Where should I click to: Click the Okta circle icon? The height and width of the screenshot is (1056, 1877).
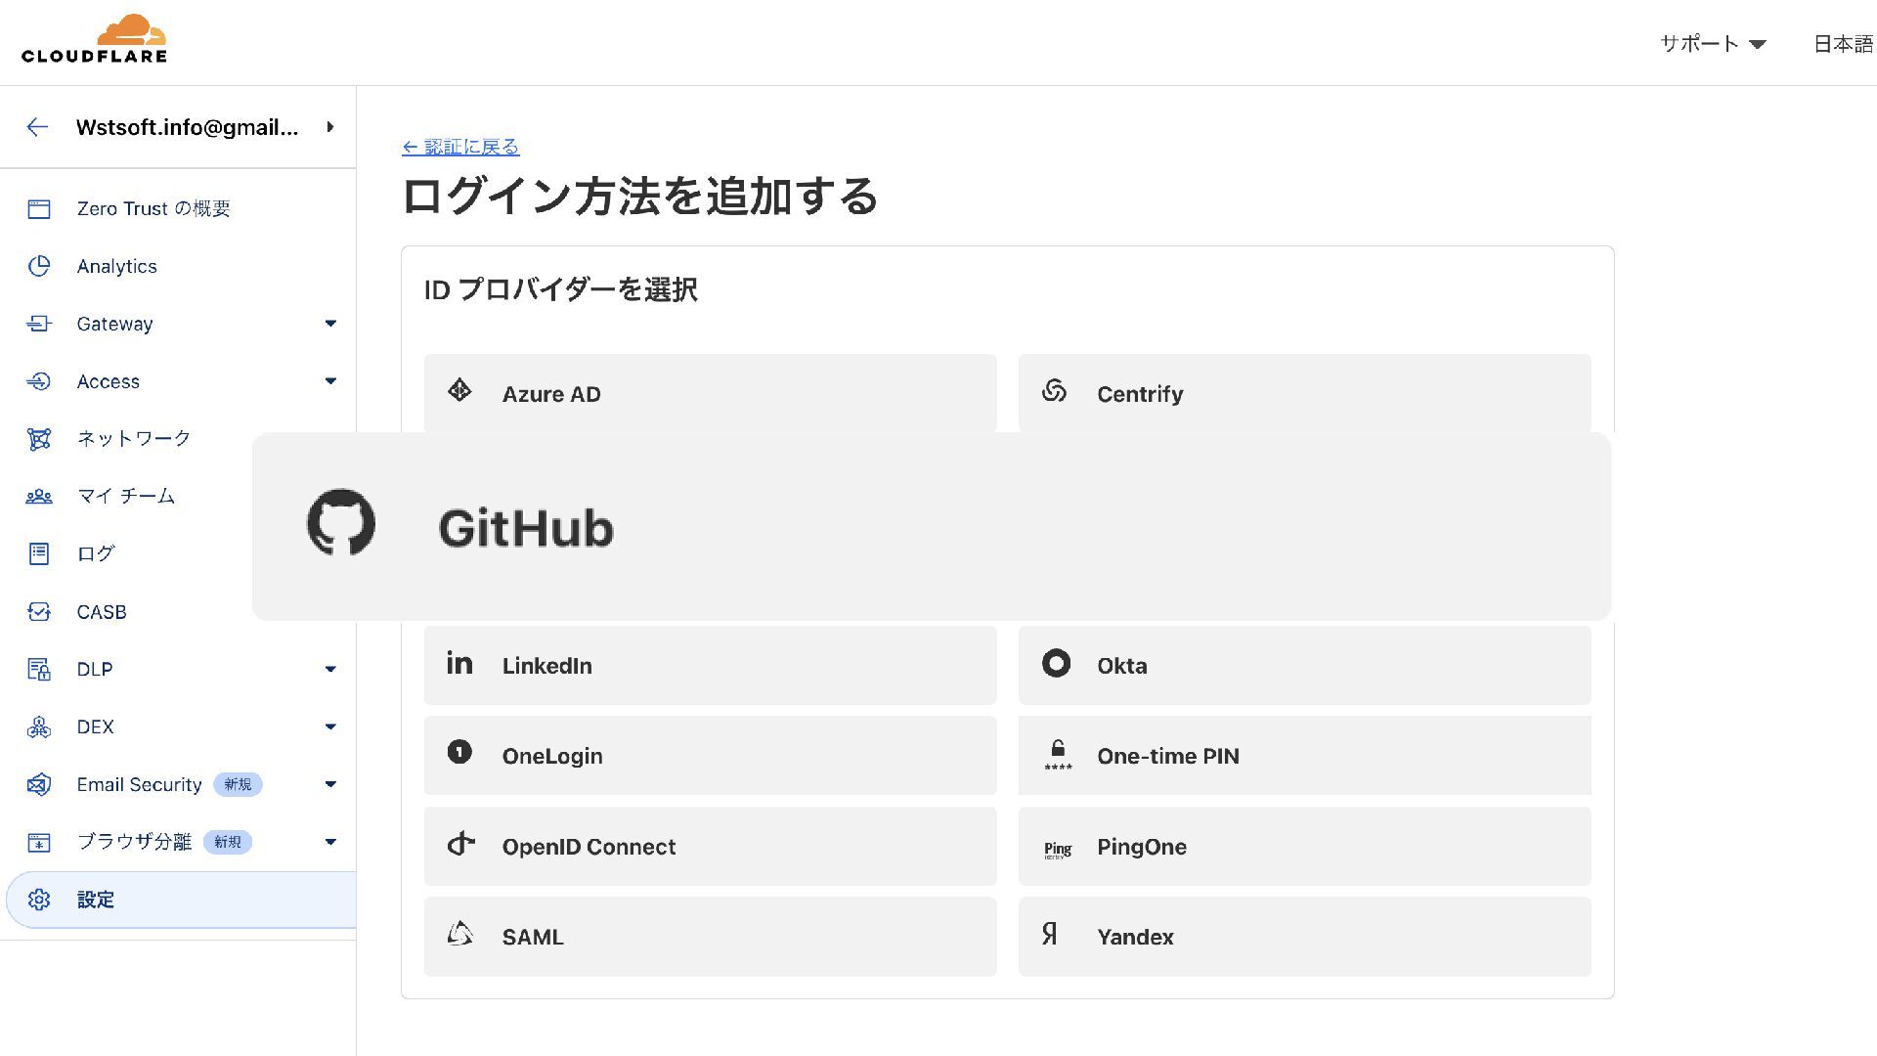click(x=1056, y=664)
